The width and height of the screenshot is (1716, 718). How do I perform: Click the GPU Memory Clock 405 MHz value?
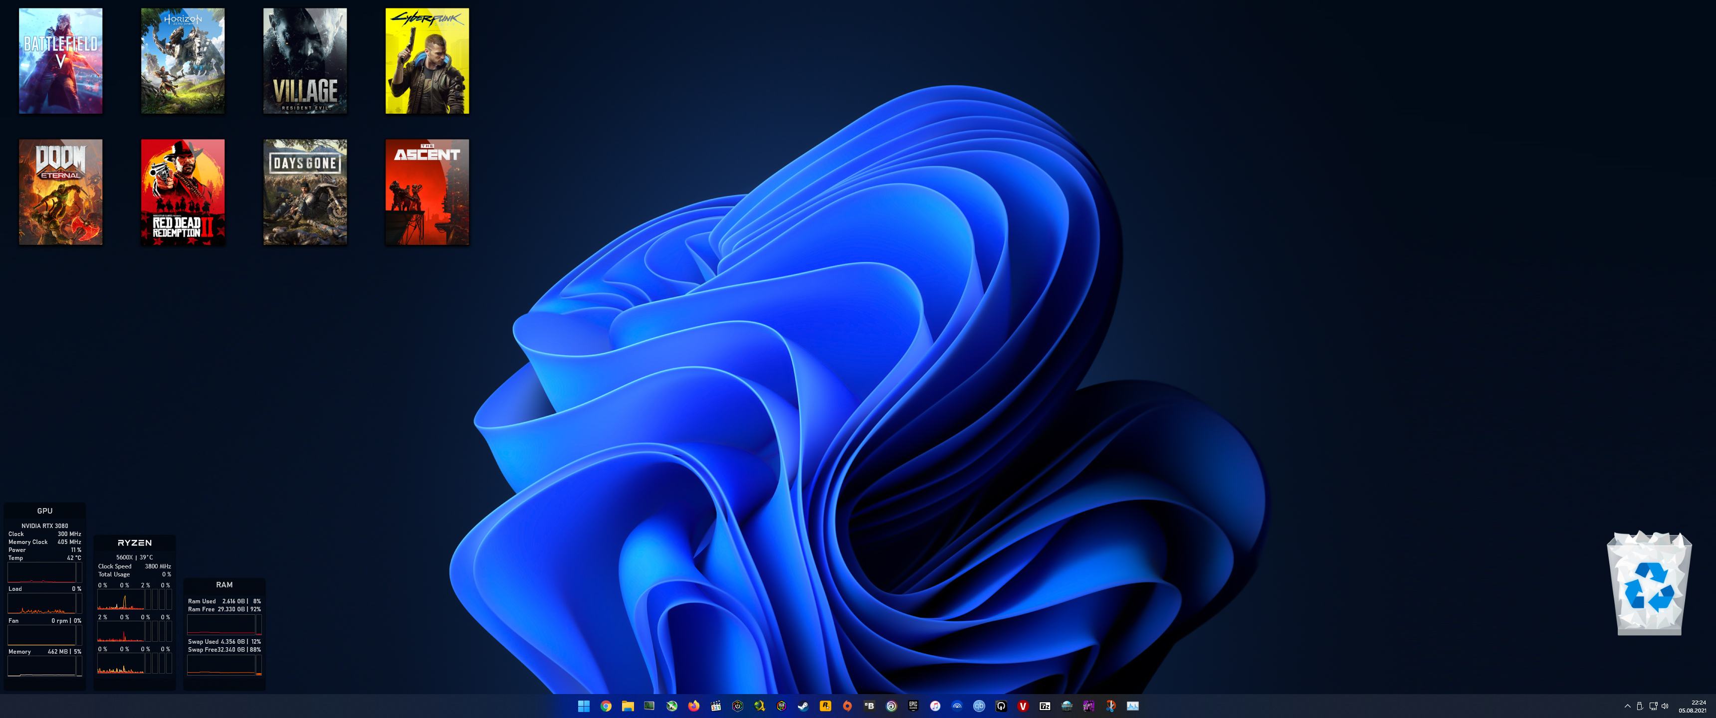click(69, 541)
